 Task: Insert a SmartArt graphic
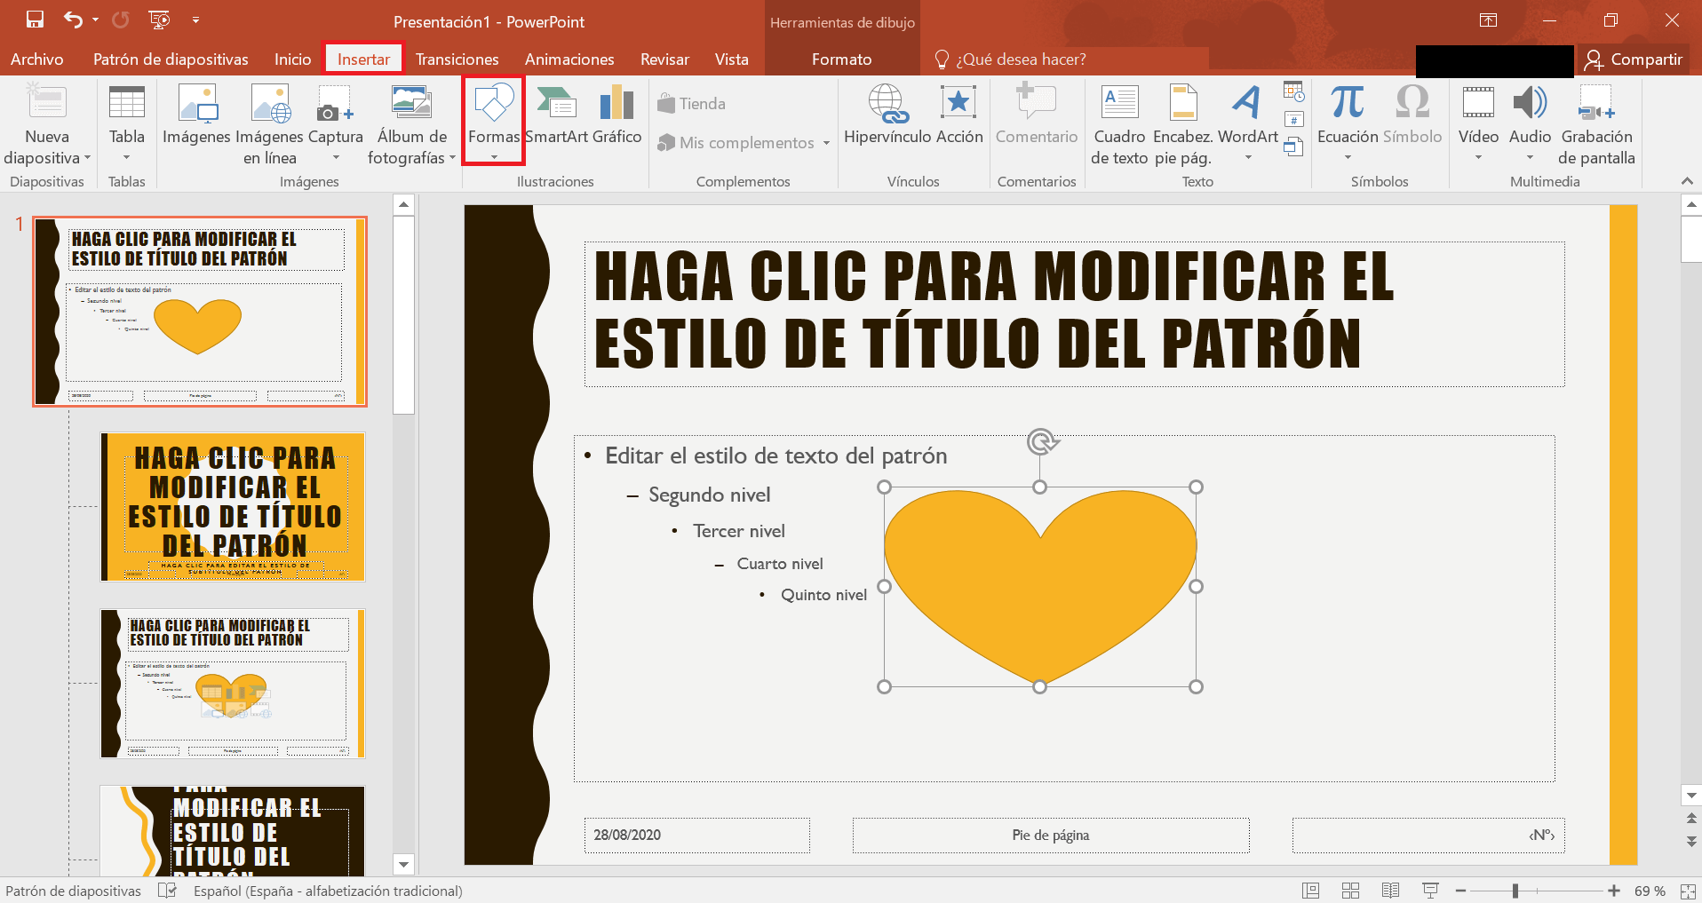558,115
